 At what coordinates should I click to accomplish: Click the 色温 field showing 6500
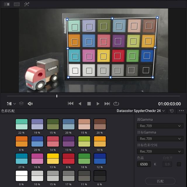(x=144, y=164)
